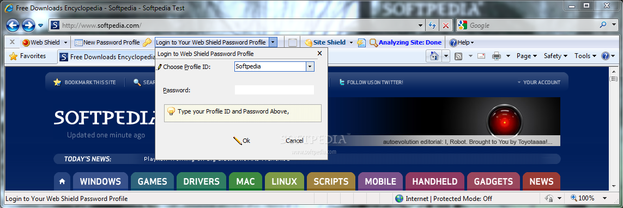Open the LINUX category tab
Screen dimensions: 623x208
(x=285, y=182)
